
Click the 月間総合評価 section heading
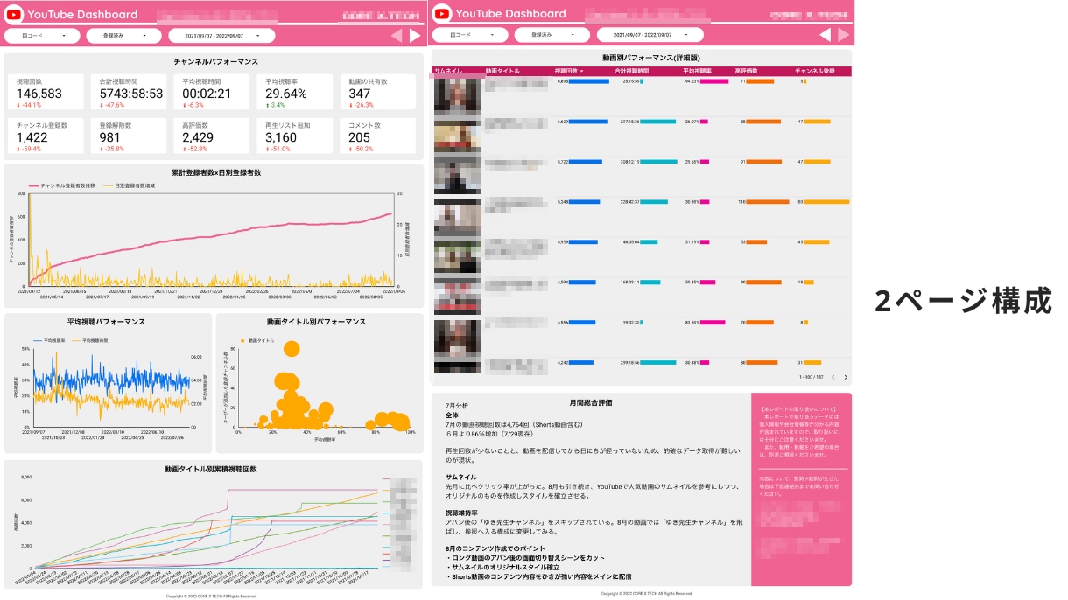(590, 403)
